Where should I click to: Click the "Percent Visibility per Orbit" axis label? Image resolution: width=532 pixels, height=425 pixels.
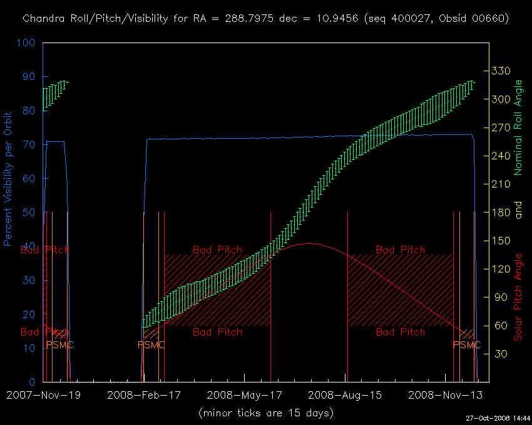tap(9, 179)
